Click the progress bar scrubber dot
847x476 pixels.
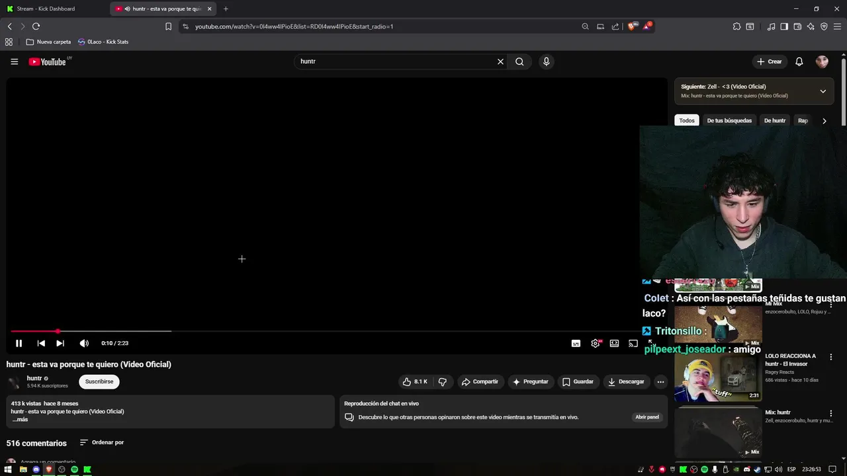point(58,331)
